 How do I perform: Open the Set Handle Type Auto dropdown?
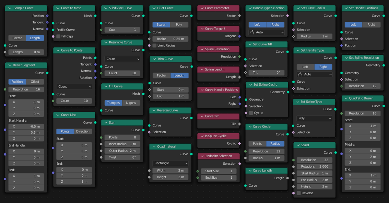tap(314, 74)
